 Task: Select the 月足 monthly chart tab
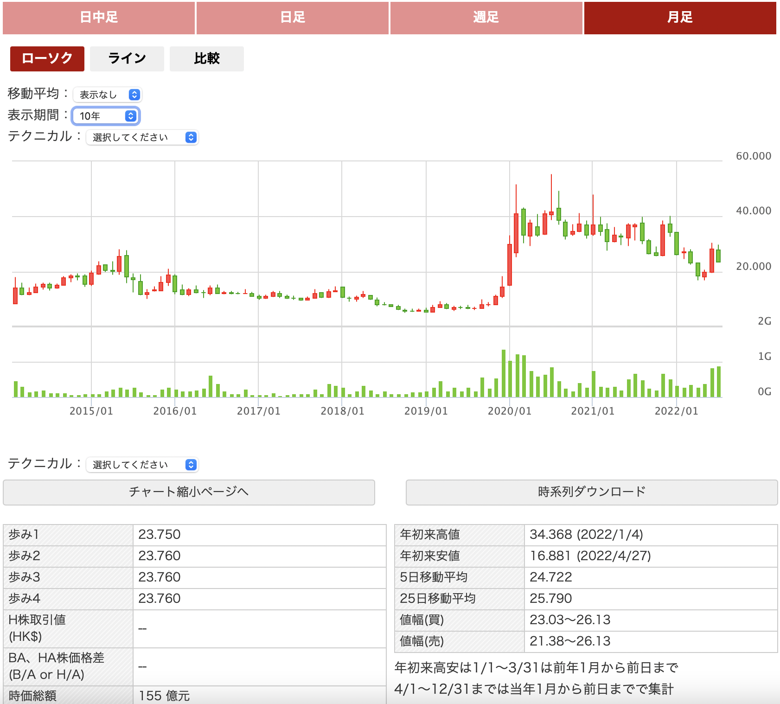pyautogui.click(x=680, y=18)
